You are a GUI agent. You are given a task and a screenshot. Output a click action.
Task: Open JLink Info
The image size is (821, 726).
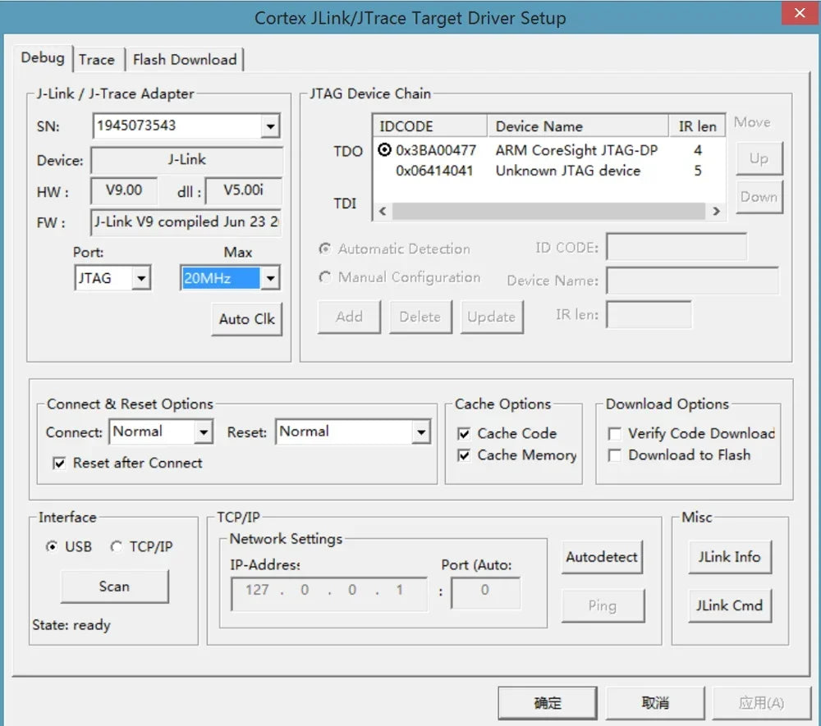(x=729, y=557)
